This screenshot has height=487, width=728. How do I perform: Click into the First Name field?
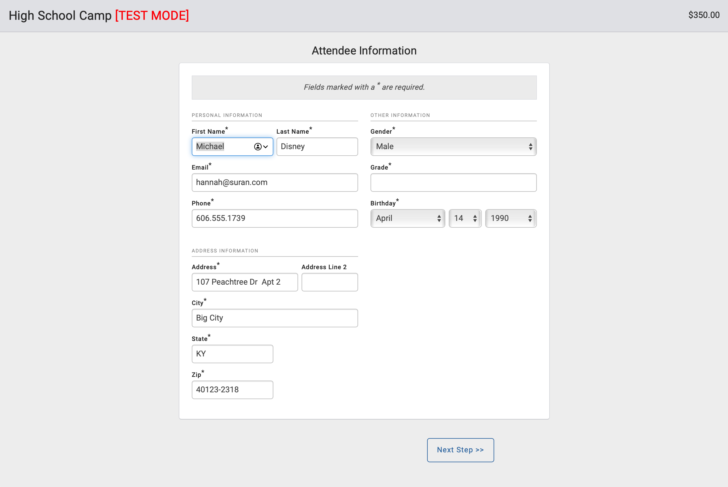222,147
